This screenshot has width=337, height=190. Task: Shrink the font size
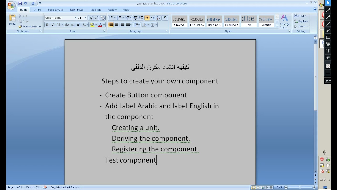pos(96,18)
